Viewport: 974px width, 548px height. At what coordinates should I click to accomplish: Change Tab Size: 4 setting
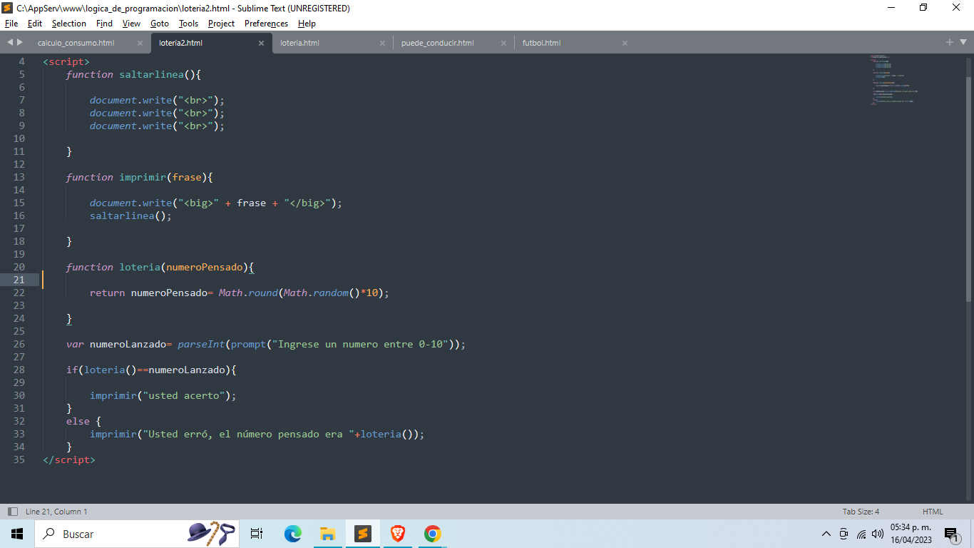[x=861, y=512]
